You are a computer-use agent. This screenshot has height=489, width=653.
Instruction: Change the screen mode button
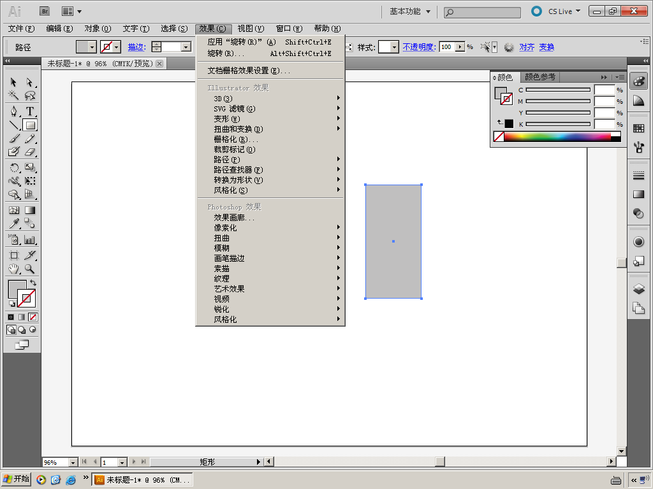tap(22, 344)
